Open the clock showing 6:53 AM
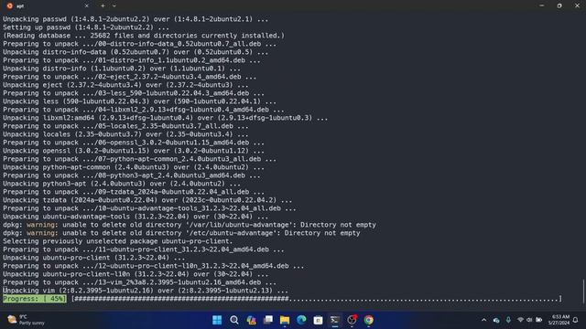 [x=559, y=320]
